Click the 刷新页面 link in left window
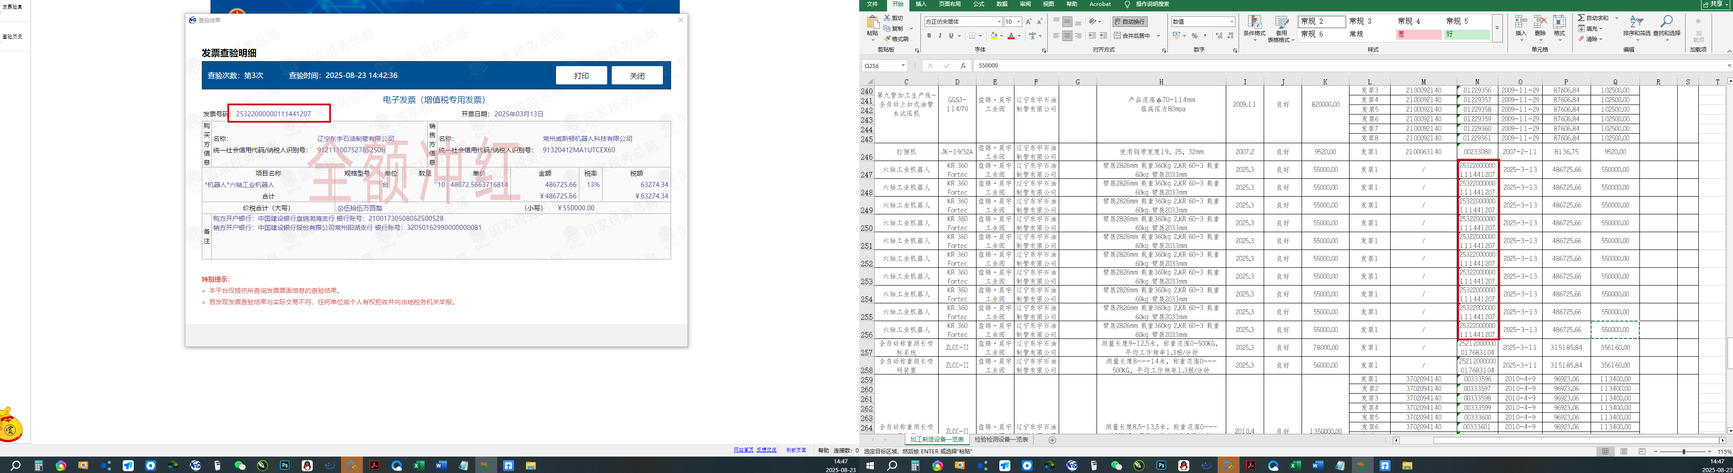The image size is (1733, 473). click(796, 450)
